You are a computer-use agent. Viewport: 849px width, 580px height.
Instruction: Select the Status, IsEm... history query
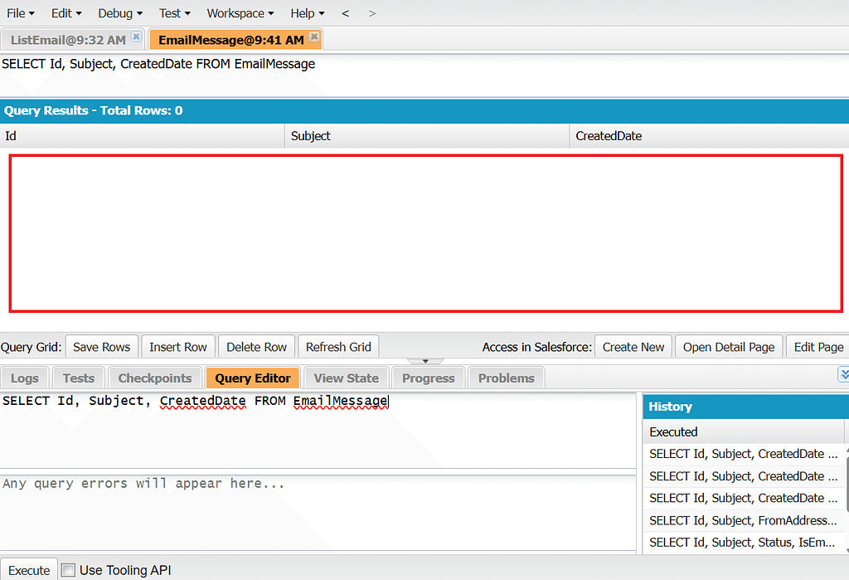[x=744, y=543]
